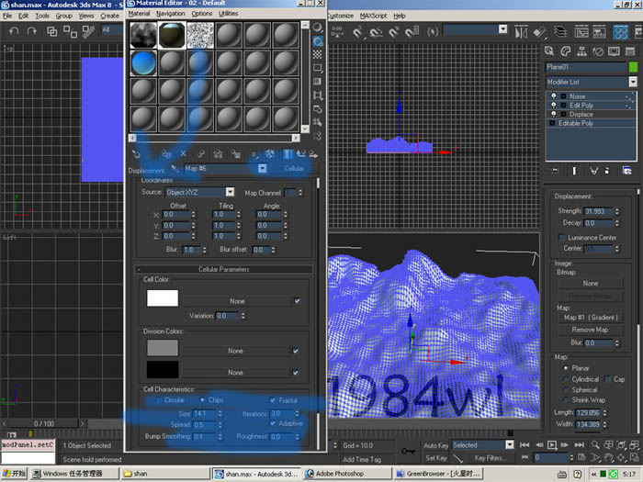Screen dimensions: 643x482
Task: Click Sample Type icon in Material Editor
Action: (x=318, y=28)
